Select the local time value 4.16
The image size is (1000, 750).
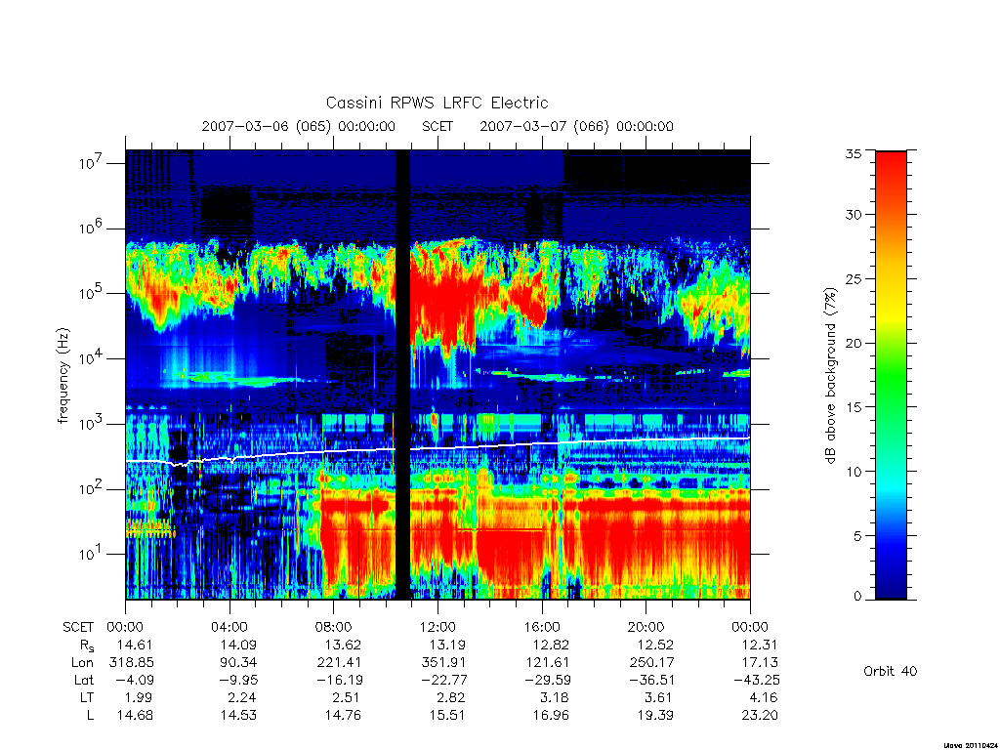click(x=764, y=697)
